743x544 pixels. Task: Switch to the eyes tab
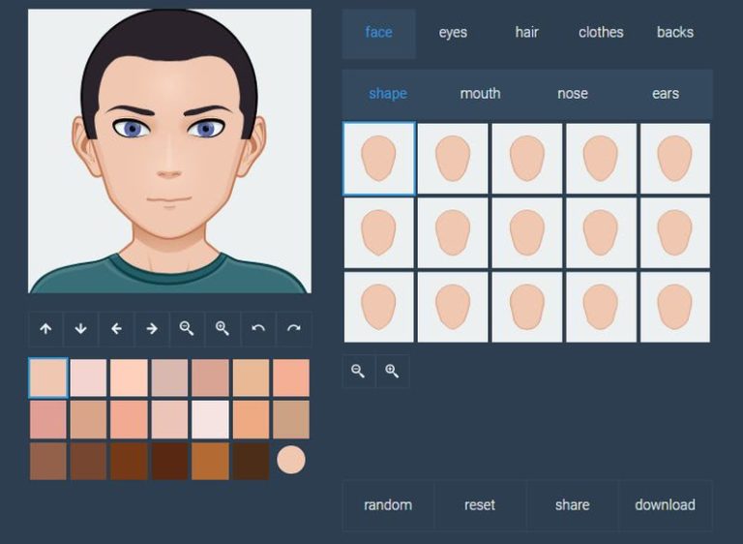click(x=453, y=33)
